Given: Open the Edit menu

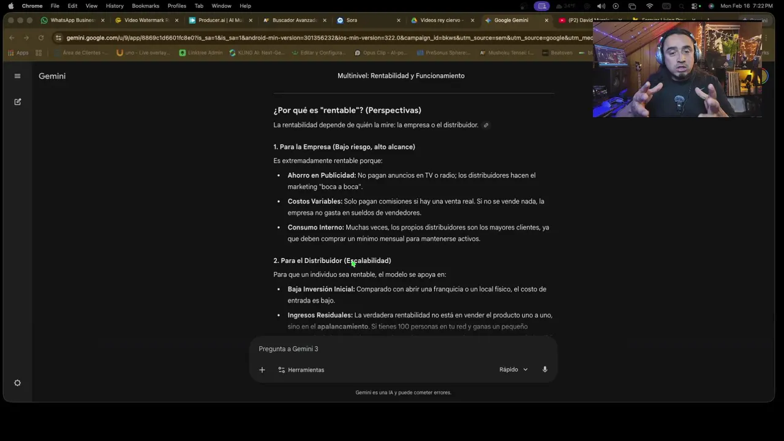Looking at the screenshot, I should [72, 6].
